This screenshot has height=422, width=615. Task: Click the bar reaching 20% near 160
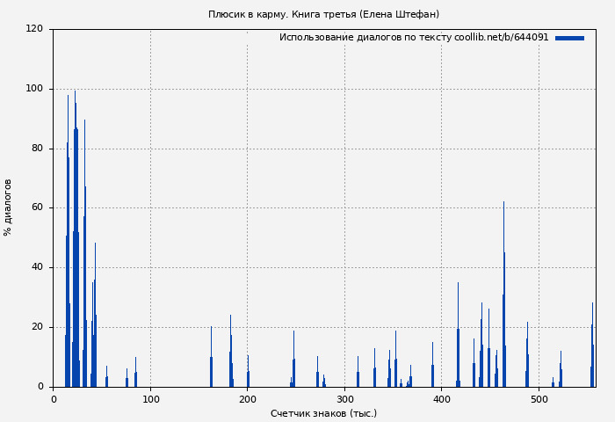pos(211,360)
